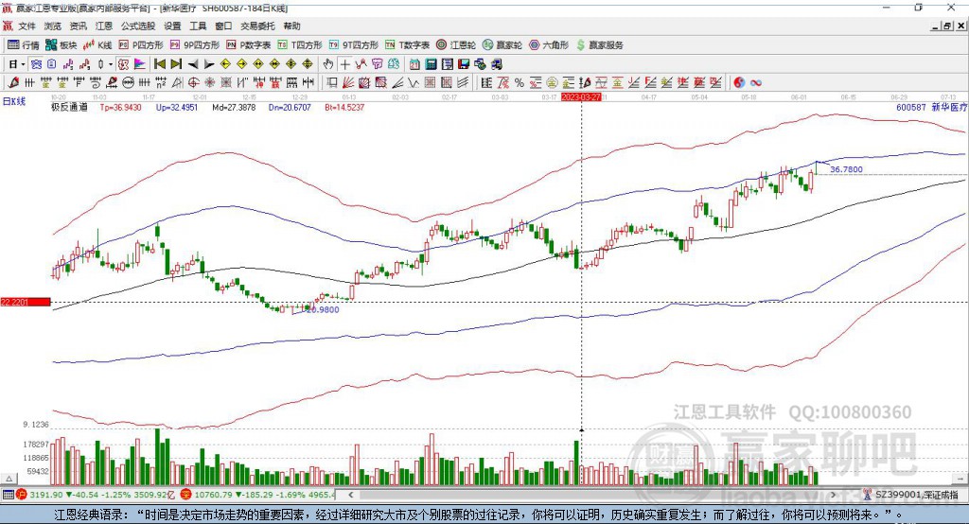Activate the crosshair cursor tool
The image size is (969, 524).
(x=345, y=64)
